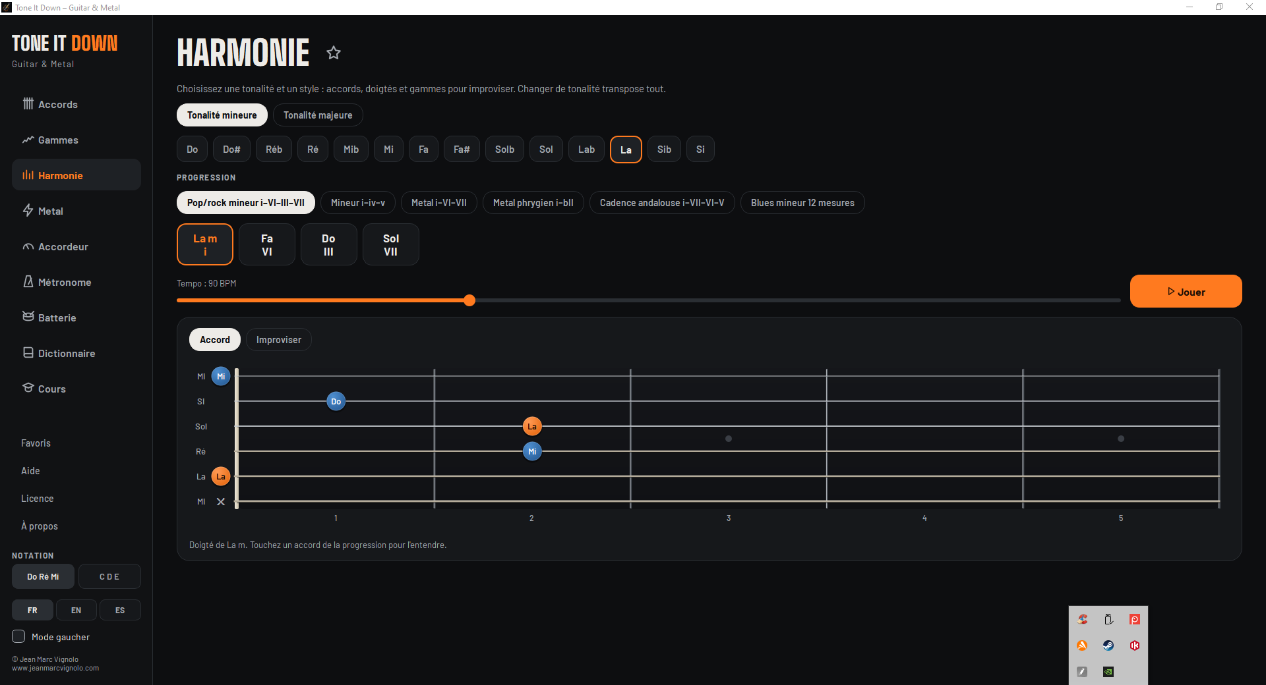Click the Do note on the Si string
The image size is (1266, 685).
point(336,402)
